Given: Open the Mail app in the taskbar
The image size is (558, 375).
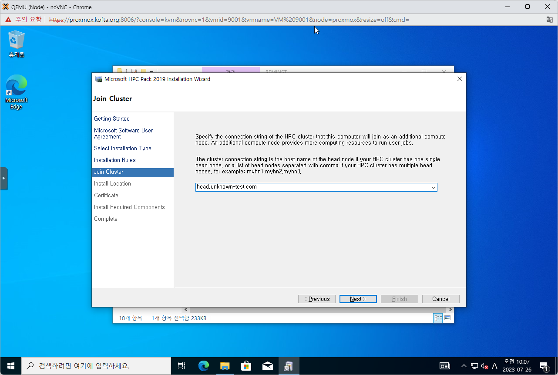Looking at the screenshot, I should (267, 366).
